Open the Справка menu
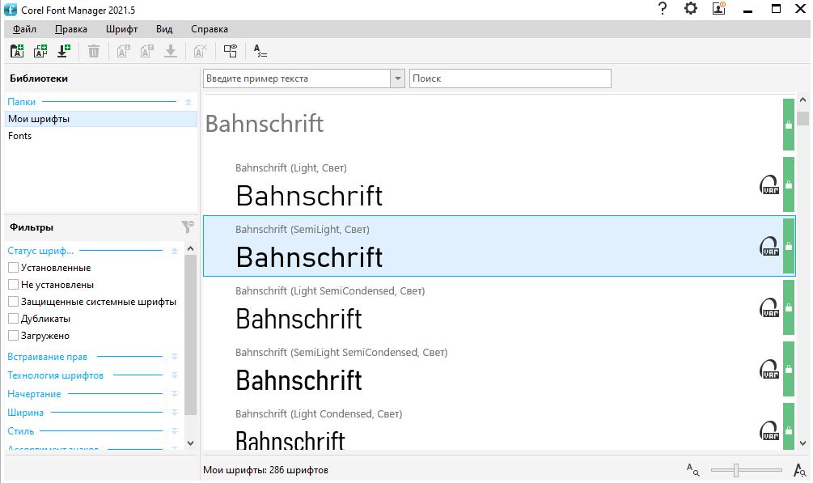The height and width of the screenshot is (483, 813). click(x=209, y=29)
